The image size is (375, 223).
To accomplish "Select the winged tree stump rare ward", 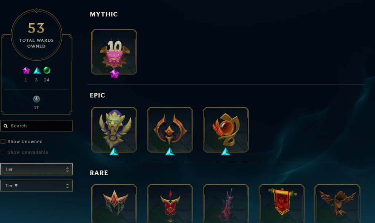I will coord(337,204).
